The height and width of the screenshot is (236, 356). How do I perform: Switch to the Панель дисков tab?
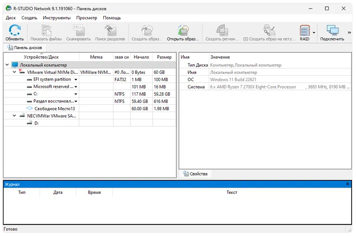(25, 48)
